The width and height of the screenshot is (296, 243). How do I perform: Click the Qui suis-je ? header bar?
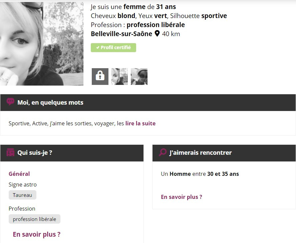[72, 153]
